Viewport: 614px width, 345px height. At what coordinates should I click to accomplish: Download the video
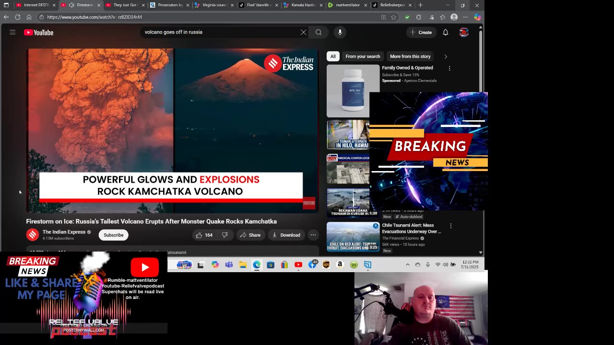[286, 235]
